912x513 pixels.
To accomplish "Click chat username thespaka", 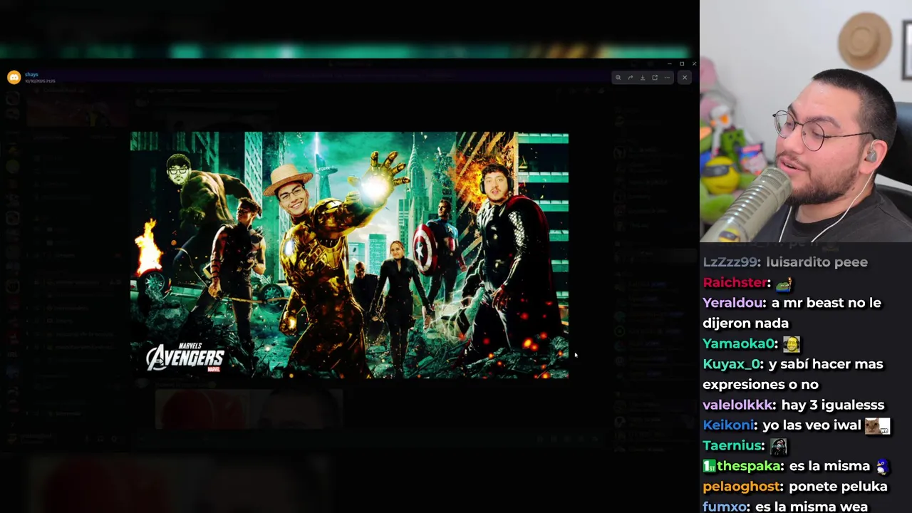I will pos(748,466).
